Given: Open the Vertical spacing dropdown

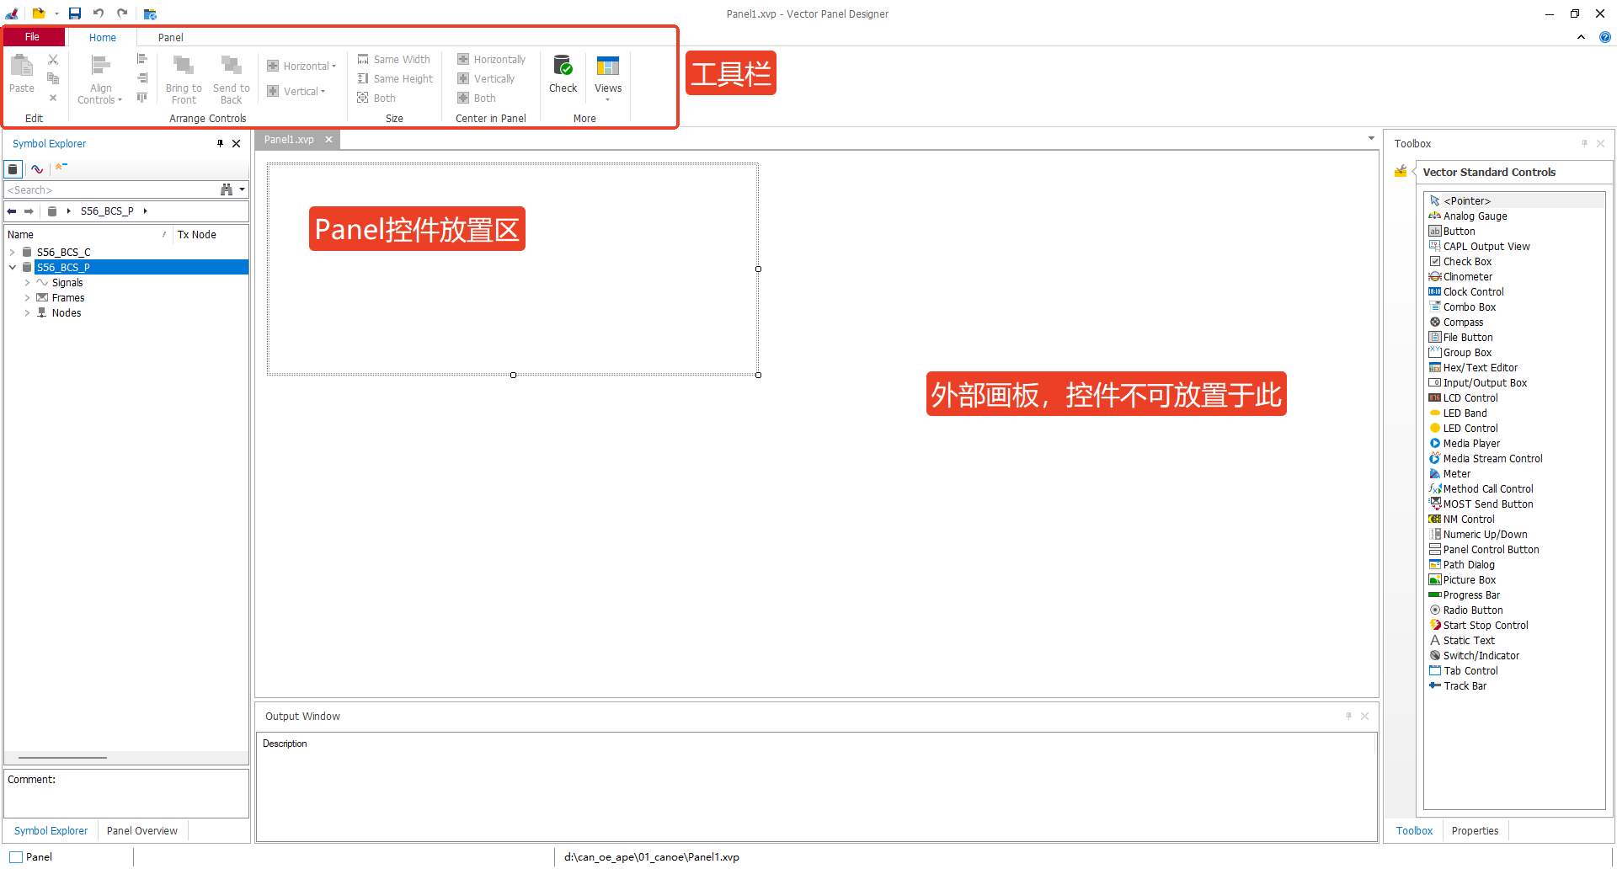Looking at the screenshot, I should click(x=296, y=92).
